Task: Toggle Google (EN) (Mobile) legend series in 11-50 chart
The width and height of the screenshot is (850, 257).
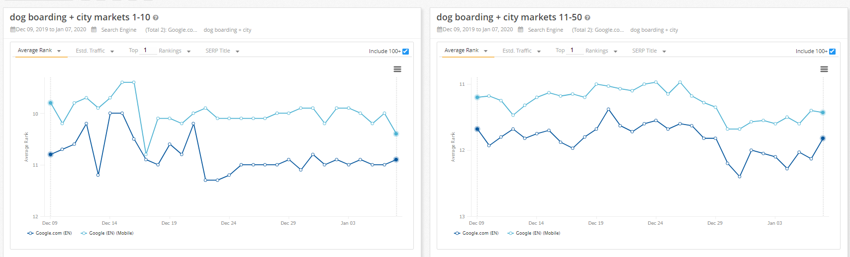Action: (x=534, y=233)
